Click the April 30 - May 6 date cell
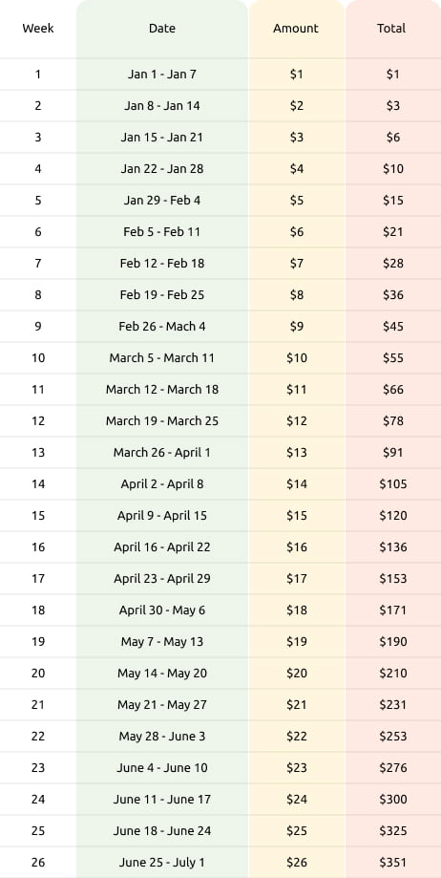 point(161,610)
